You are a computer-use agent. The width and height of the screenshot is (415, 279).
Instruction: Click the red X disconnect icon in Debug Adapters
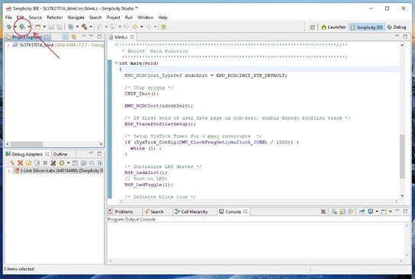(20, 163)
